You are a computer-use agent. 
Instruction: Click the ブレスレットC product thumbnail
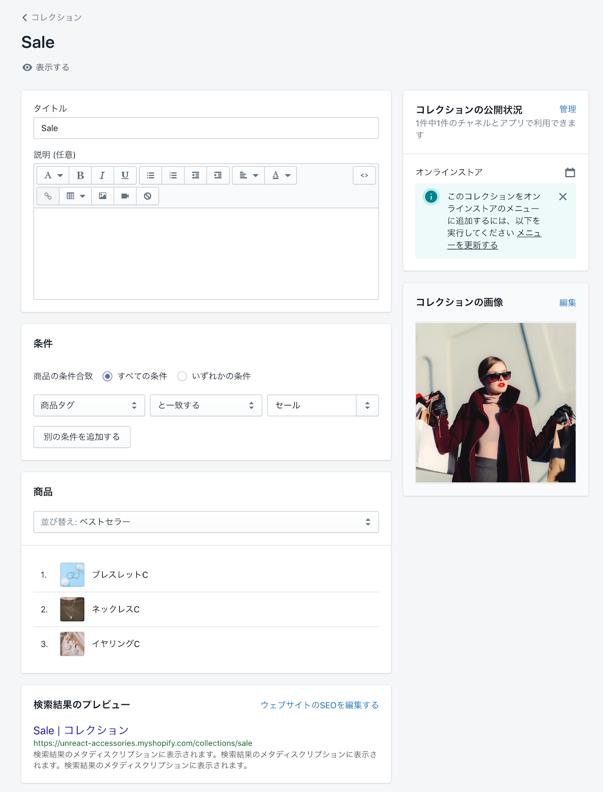(72, 575)
